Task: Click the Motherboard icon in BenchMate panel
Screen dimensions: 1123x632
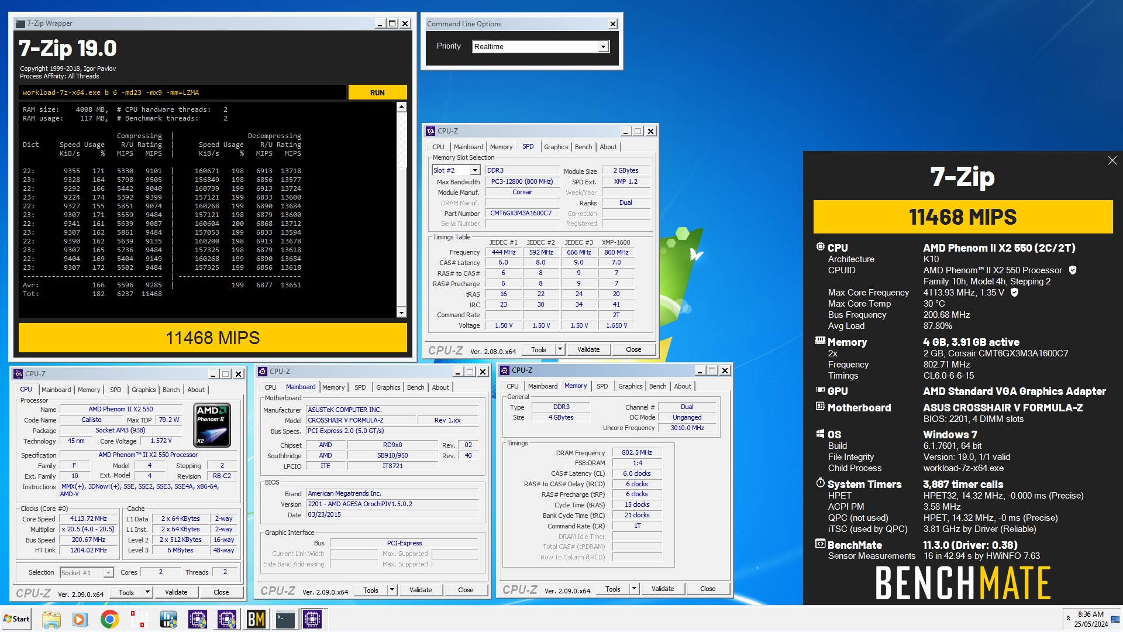Action: coord(820,406)
